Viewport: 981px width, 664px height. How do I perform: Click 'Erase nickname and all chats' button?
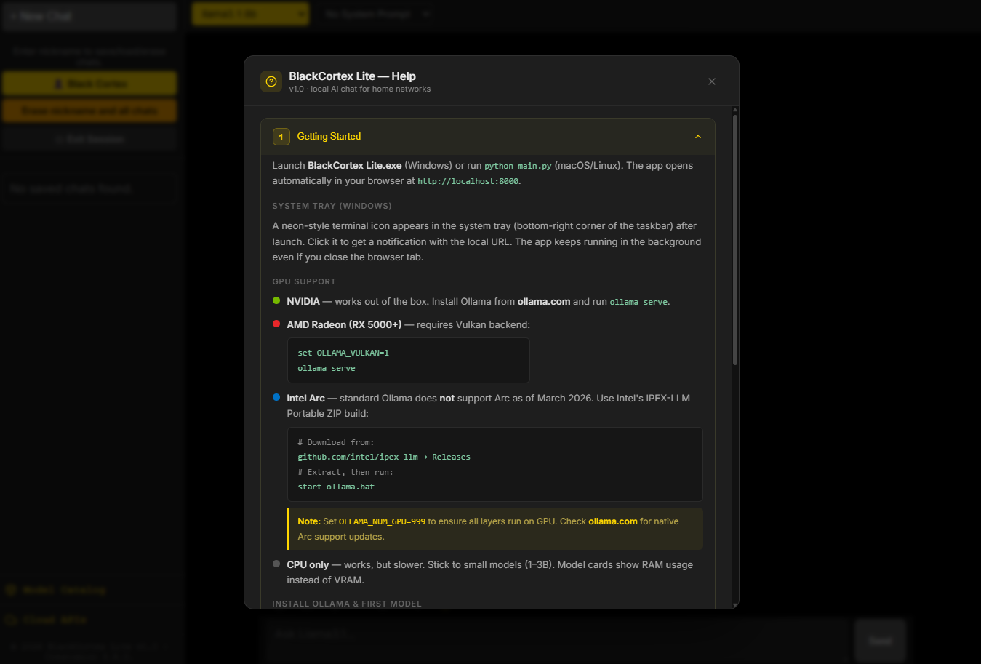coord(89,111)
